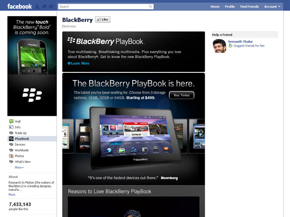Image resolution: width=290 pixels, height=217 pixels.
Task: Click the 7,433,143 people like this count
Action: (20, 206)
